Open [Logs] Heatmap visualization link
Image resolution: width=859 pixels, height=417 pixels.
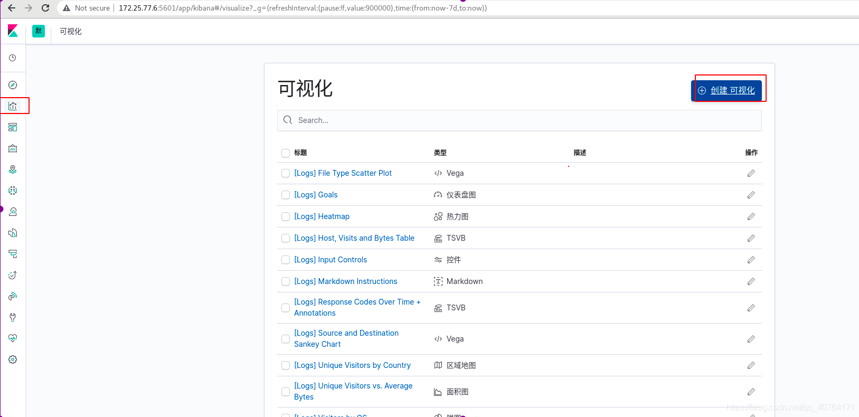(x=322, y=216)
